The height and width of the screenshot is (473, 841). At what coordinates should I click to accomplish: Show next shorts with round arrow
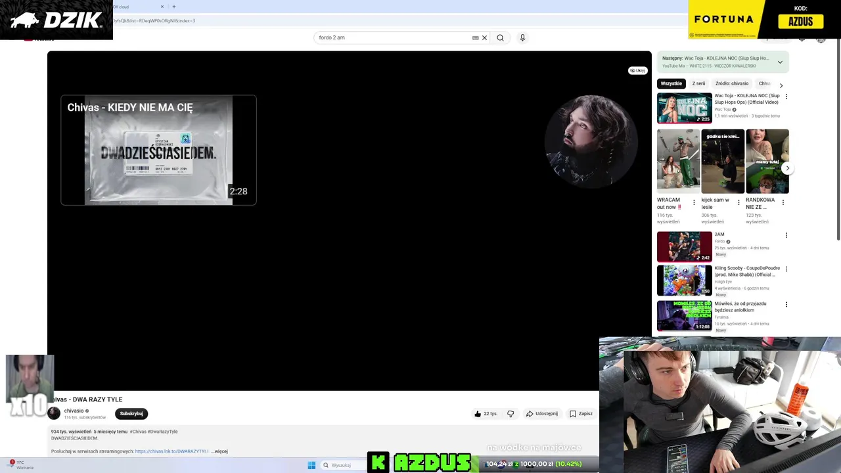click(787, 168)
